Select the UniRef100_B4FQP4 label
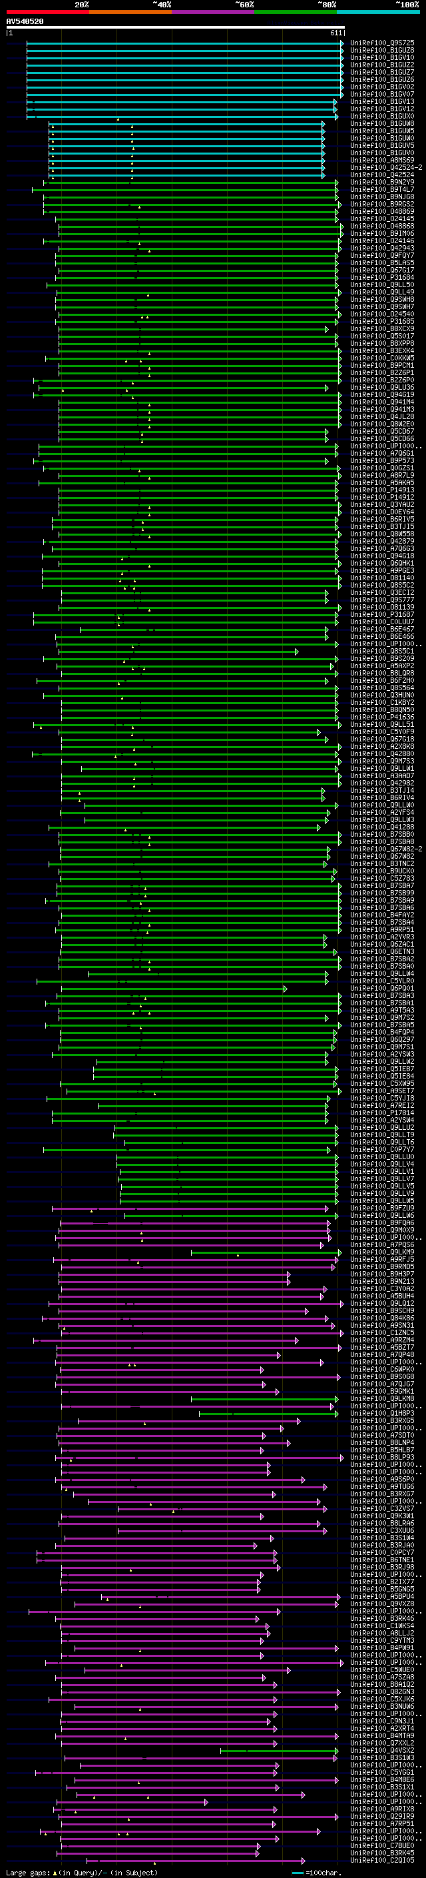 tap(382, 1033)
